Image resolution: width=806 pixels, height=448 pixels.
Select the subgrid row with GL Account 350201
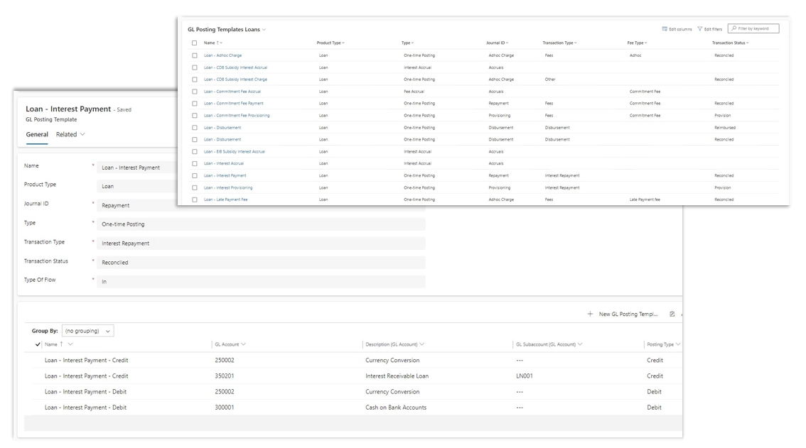coord(353,376)
